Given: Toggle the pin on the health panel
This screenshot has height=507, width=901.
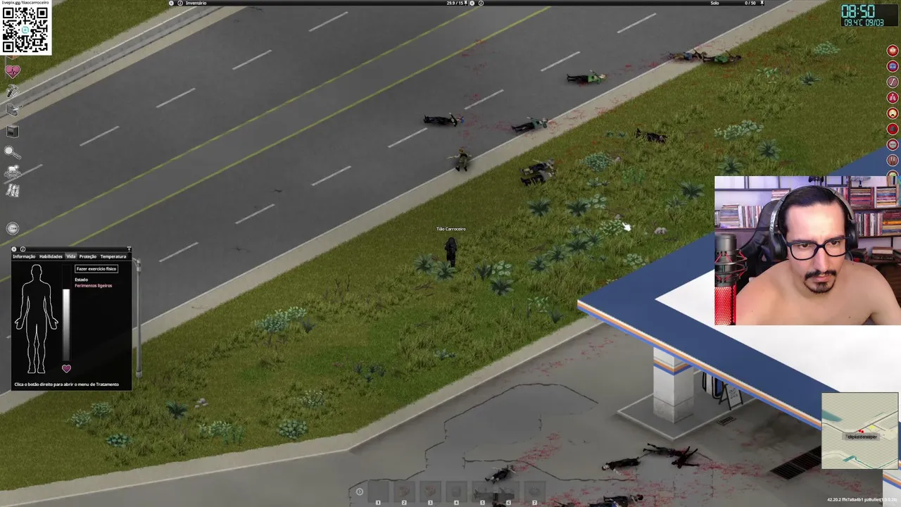Looking at the screenshot, I should [x=129, y=249].
